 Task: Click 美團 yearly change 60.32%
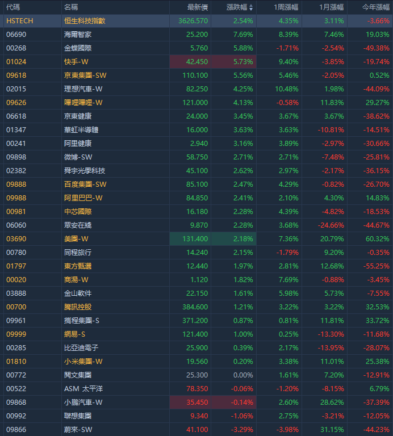pyautogui.click(x=378, y=239)
